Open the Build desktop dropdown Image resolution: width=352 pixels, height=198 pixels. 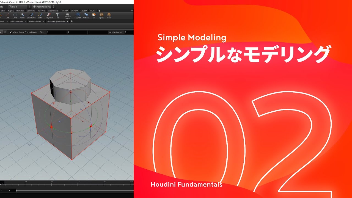click(x=19, y=7)
